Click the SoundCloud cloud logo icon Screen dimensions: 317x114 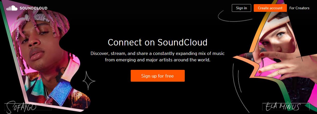(12, 8)
